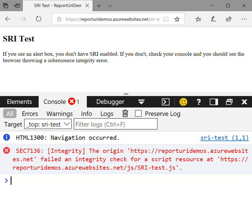Viewport: 252px width, 201px height.
Task: Go back with the back arrow
Action: [8, 19]
